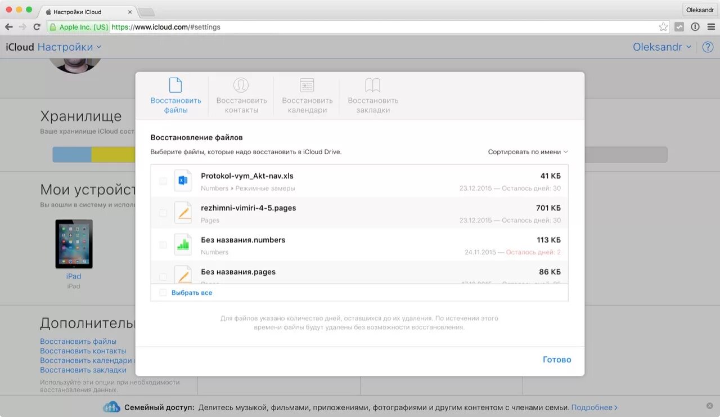Click the browser forward arrow

tap(22, 26)
